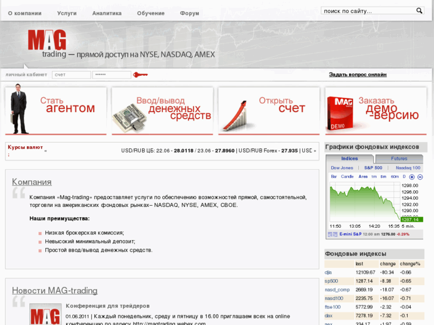Click the счет account input field

tap(72, 75)
